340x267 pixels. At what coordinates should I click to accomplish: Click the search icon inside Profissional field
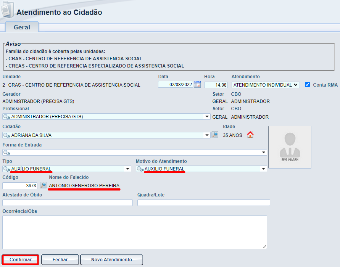point(6,117)
